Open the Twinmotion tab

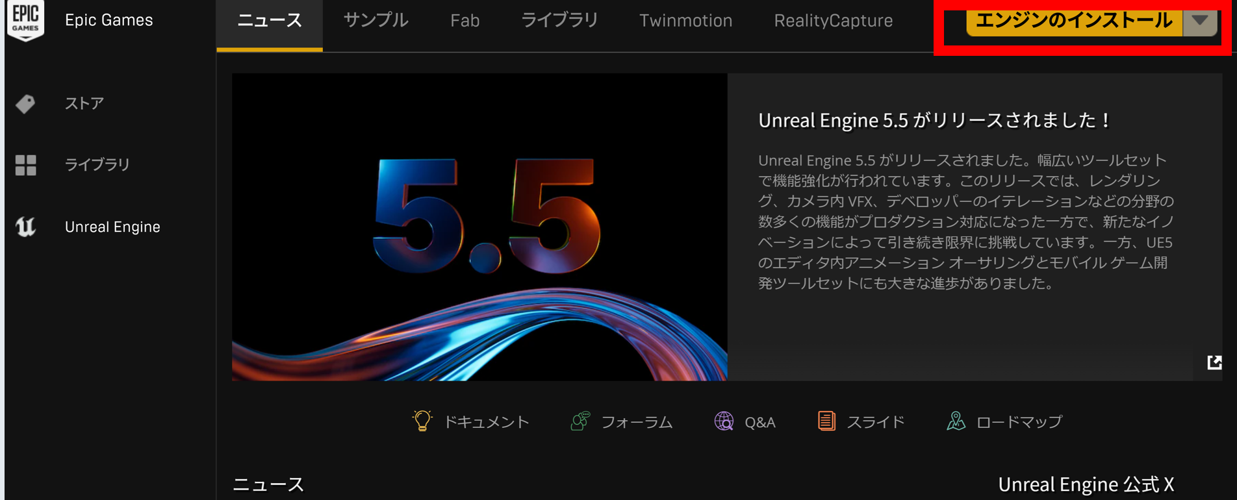(x=685, y=21)
